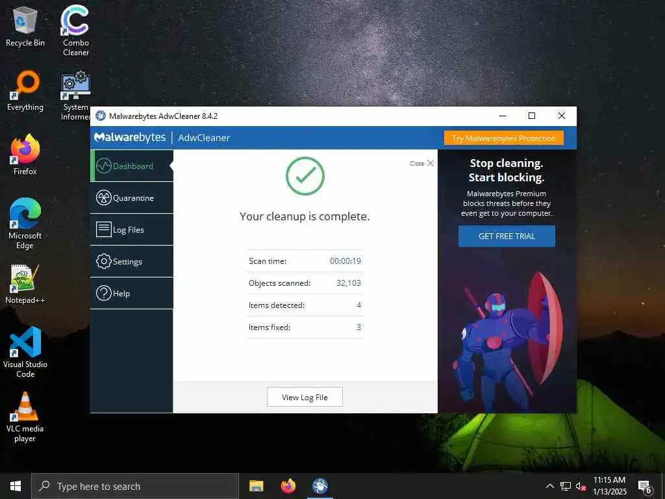Click the AdwCleaner header product name
This screenshot has width=665, height=499.
(x=204, y=138)
